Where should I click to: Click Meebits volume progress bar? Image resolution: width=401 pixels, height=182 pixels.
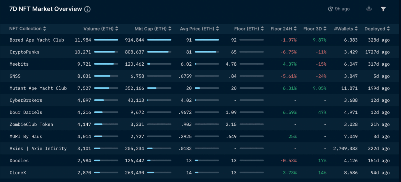click(106, 64)
